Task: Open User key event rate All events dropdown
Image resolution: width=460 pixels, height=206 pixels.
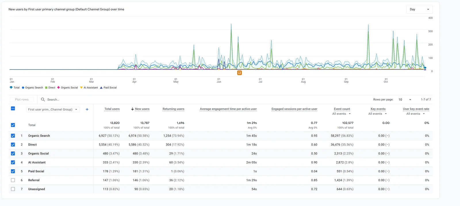Action: pos(416,114)
